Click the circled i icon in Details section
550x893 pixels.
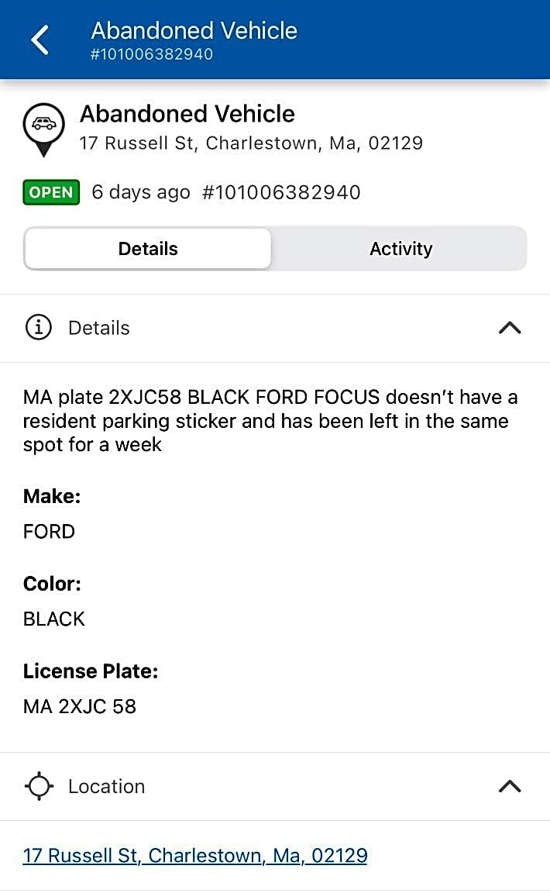[39, 327]
